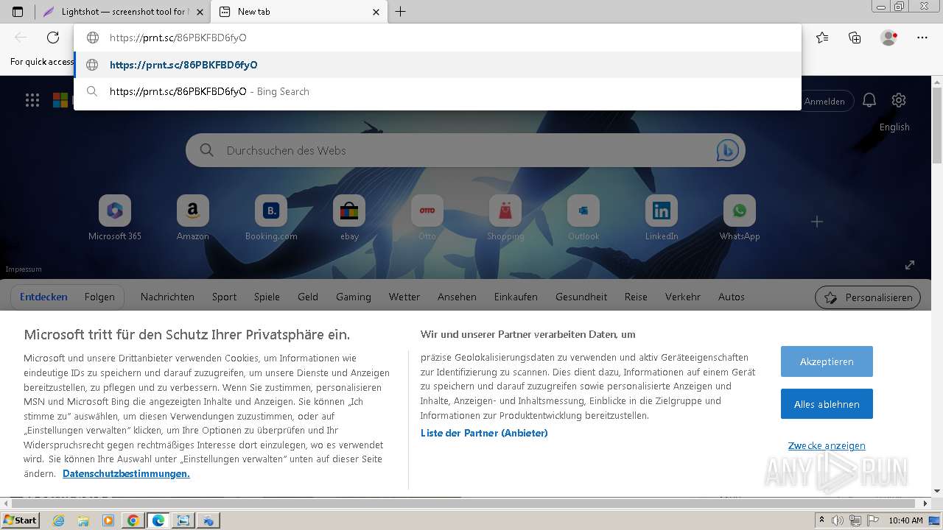Open the Edge settings and more menu
The height and width of the screenshot is (530, 943).
[922, 38]
